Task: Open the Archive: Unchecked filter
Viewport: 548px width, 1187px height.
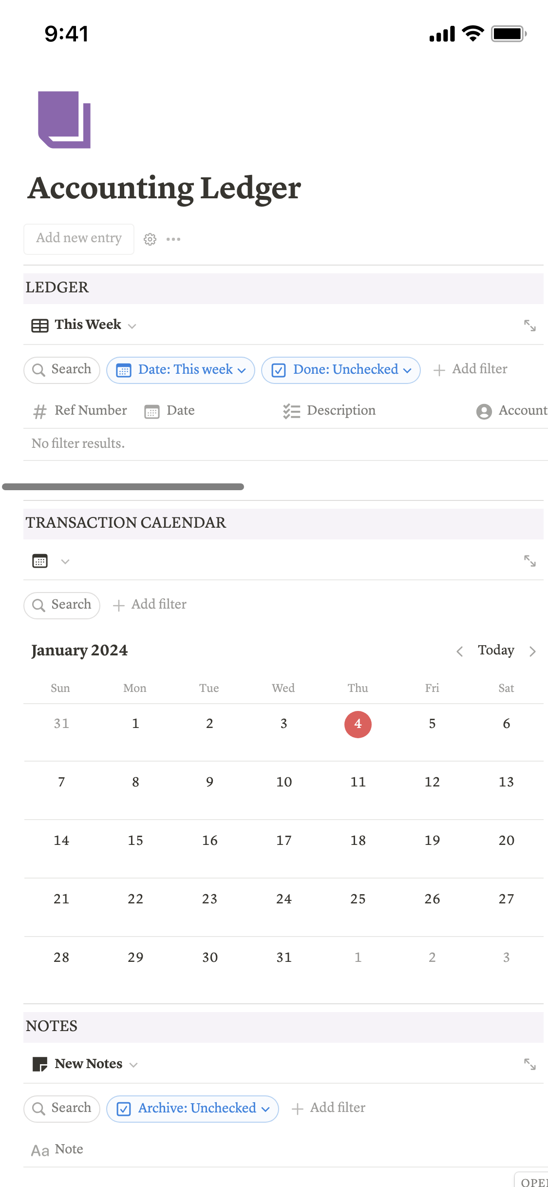Action: tap(192, 1109)
